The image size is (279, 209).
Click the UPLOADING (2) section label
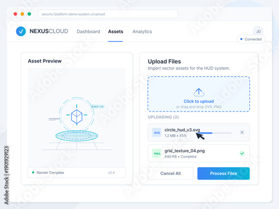click(163, 117)
